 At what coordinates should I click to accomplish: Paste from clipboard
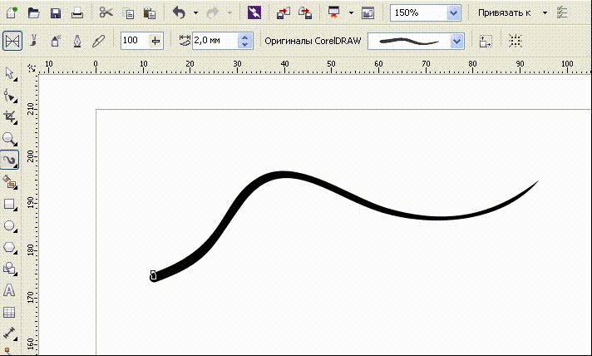(x=150, y=13)
